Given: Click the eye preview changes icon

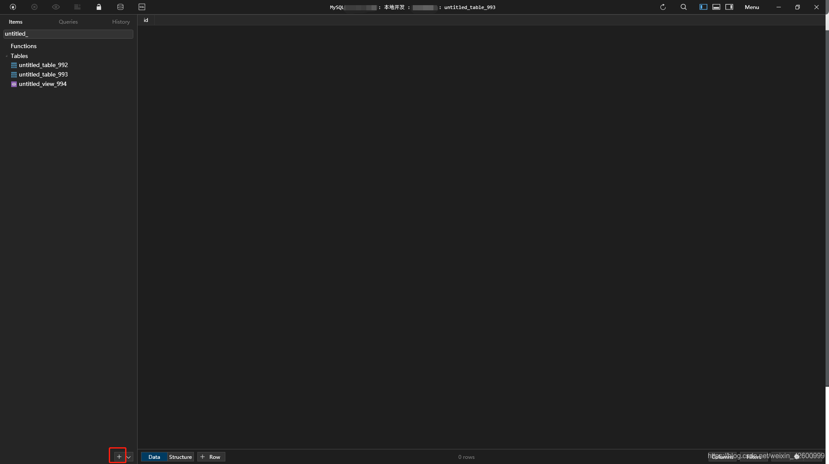Looking at the screenshot, I should point(56,7).
